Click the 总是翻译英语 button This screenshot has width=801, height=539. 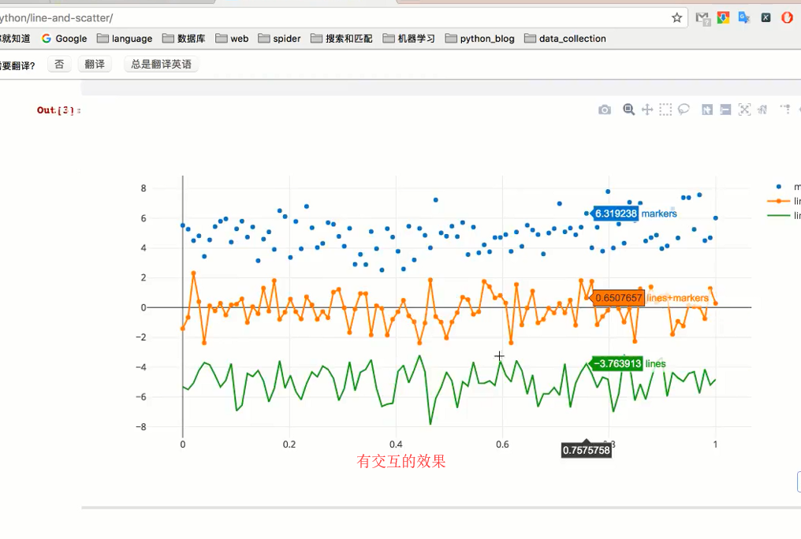point(161,65)
